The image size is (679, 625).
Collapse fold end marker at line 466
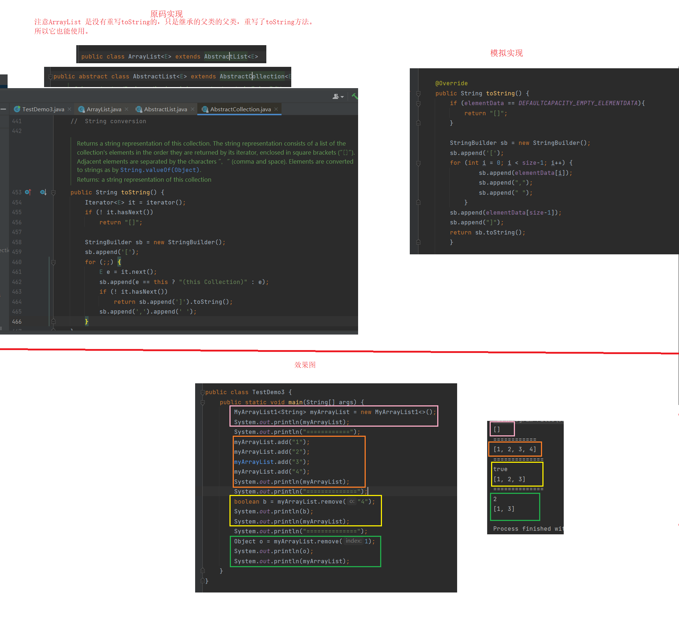53,321
